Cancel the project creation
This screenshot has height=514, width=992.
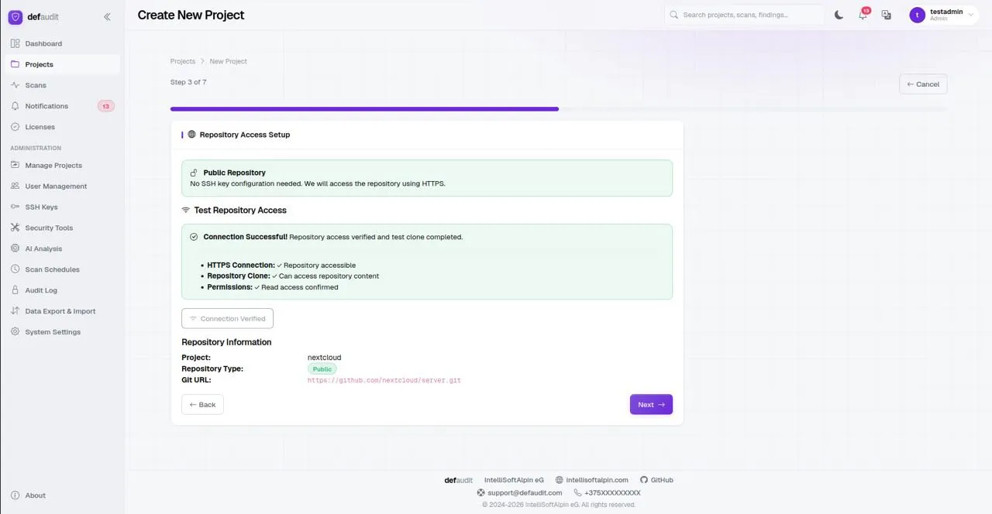point(923,84)
